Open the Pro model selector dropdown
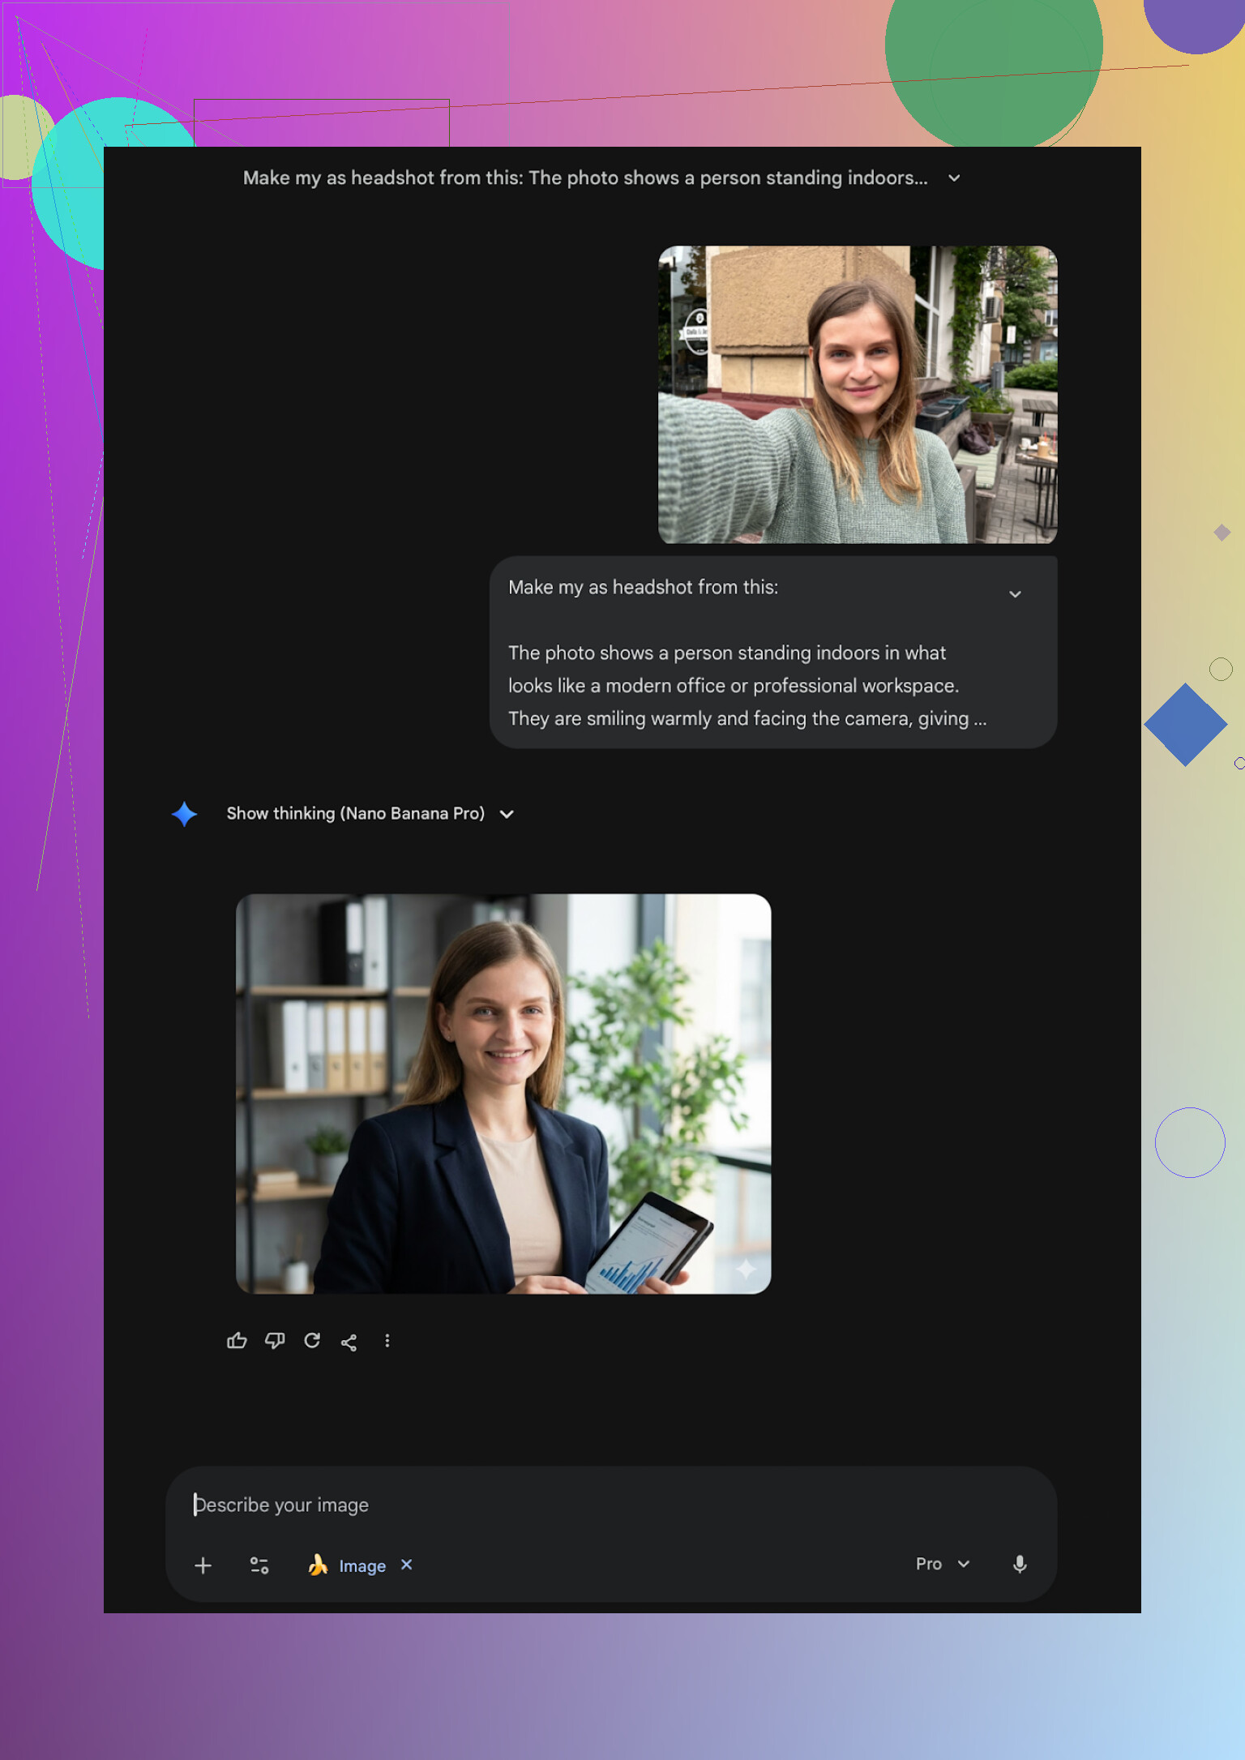 pos(943,1564)
